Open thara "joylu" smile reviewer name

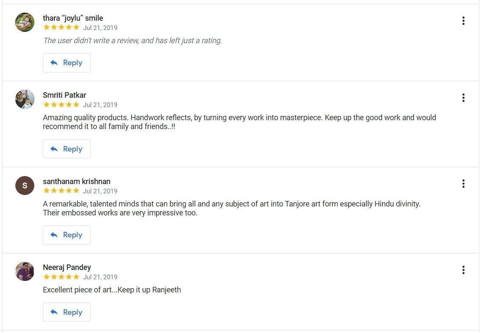[x=73, y=18]
